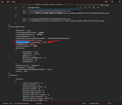
Task: Open the Edit menu
Action: point(8,2)
